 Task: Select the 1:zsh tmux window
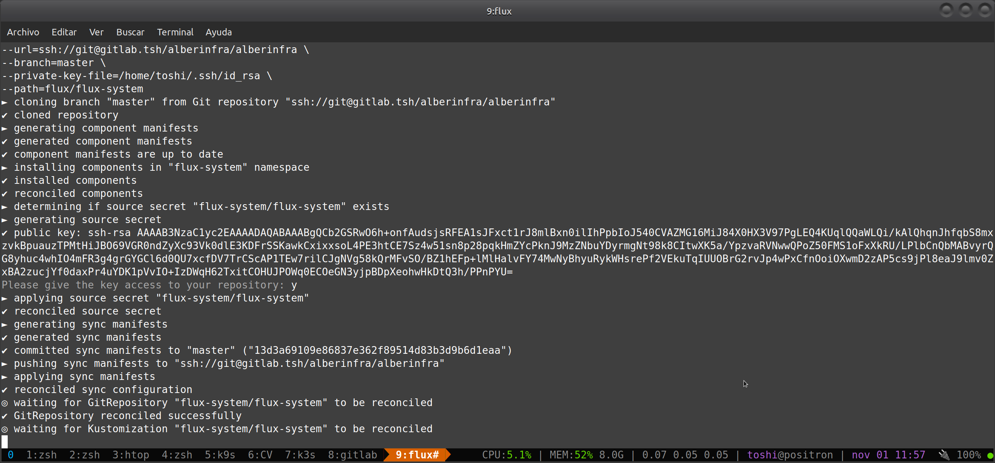coord(42,455)
